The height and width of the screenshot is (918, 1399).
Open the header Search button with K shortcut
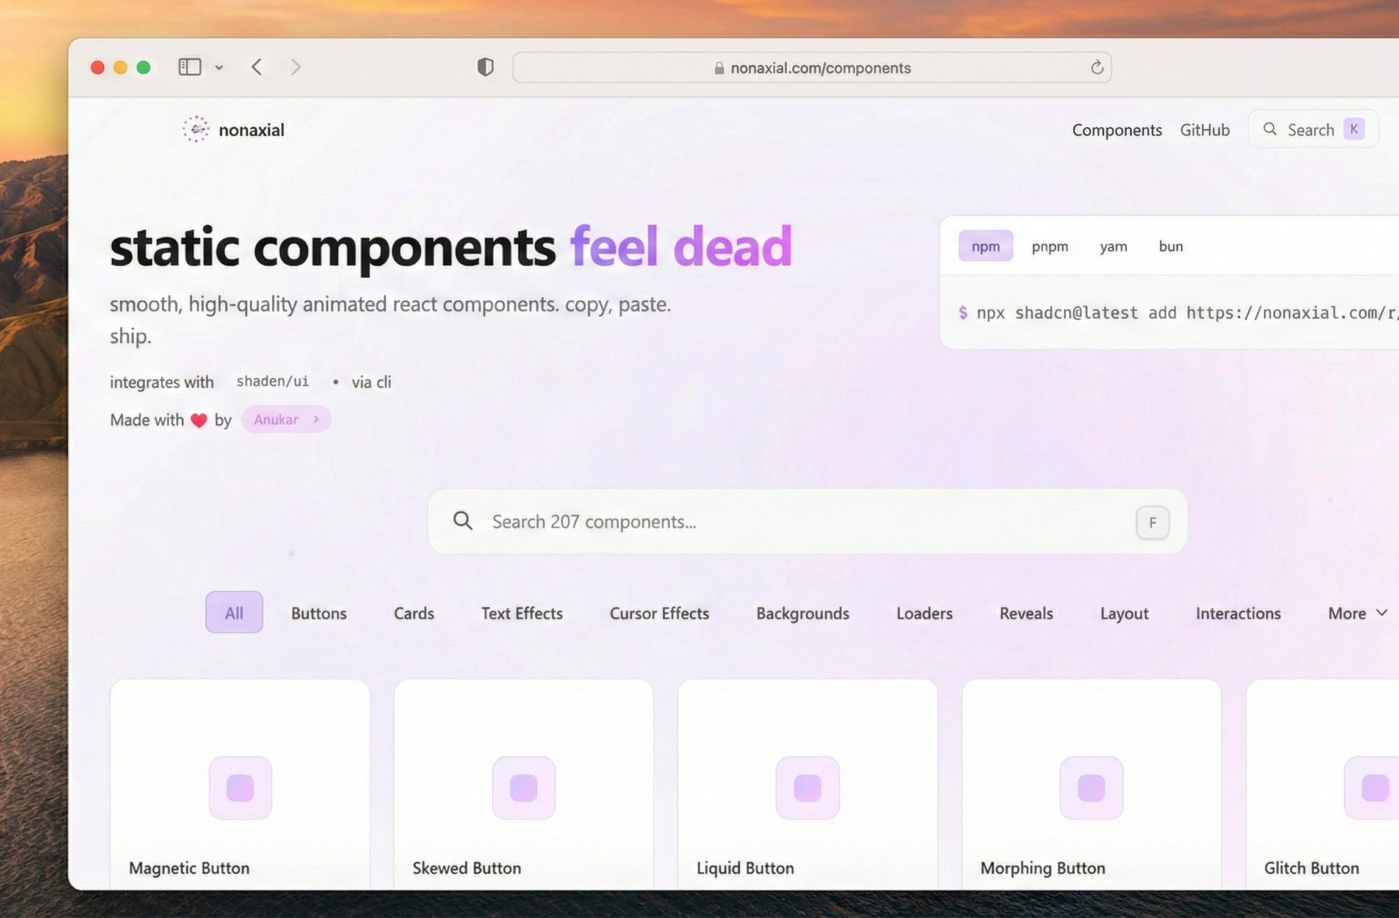coord(1312,129)
